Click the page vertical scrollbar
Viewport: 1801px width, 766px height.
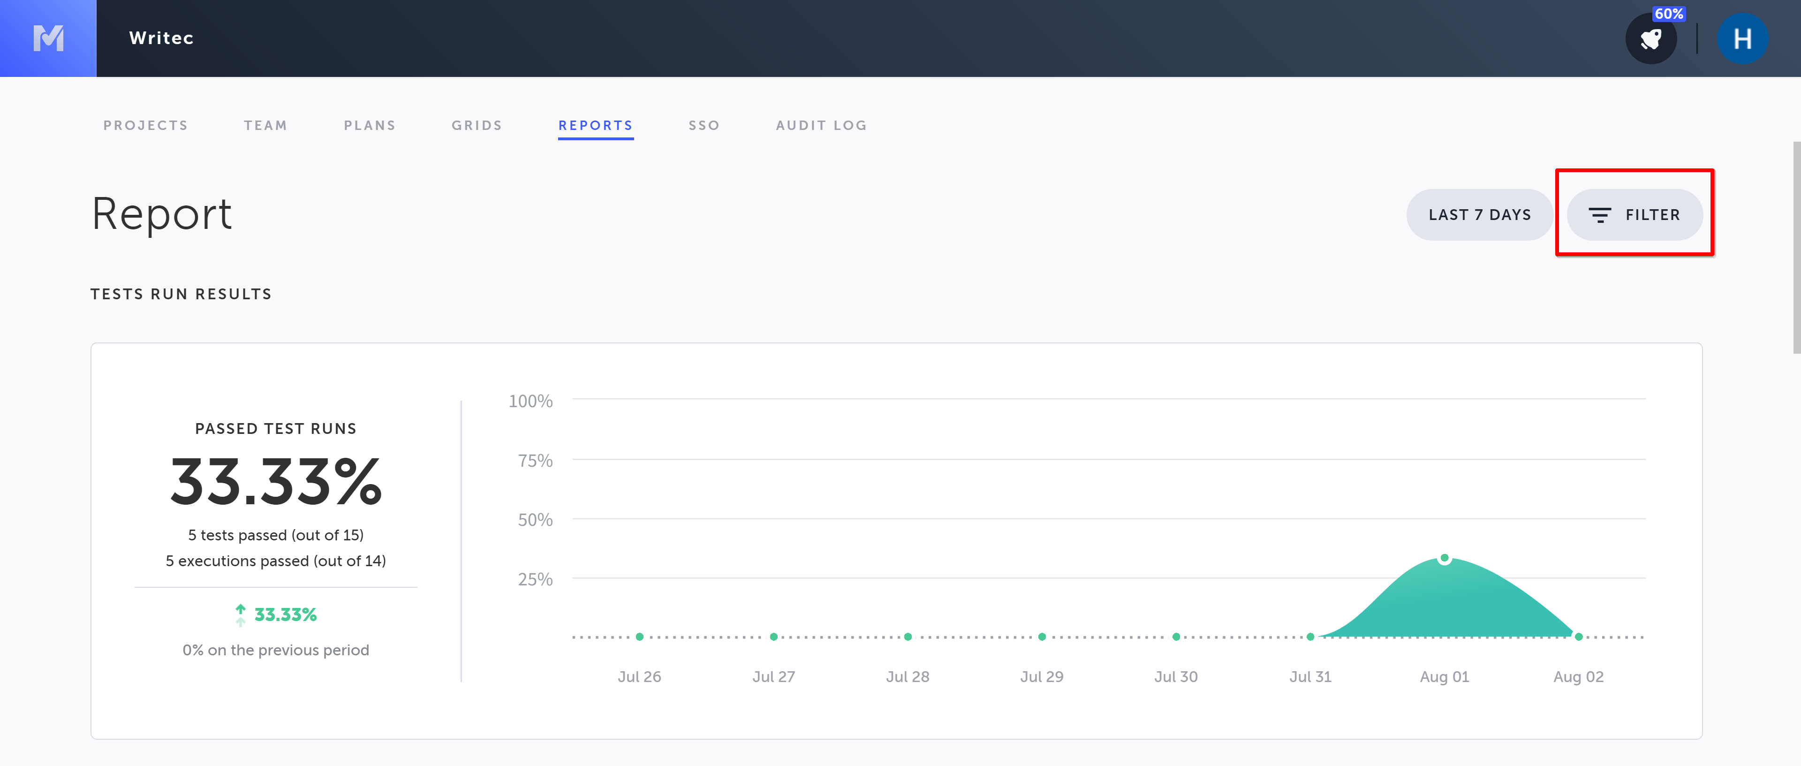(x=1796, y=248)
